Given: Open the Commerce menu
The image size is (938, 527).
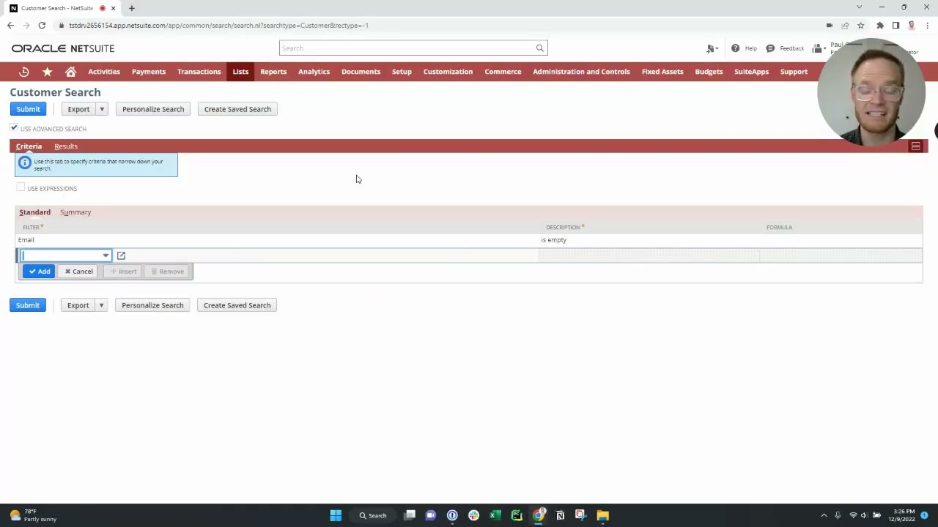Looking at the screenshot, I should pyautogui.click(x=503, y=72).
